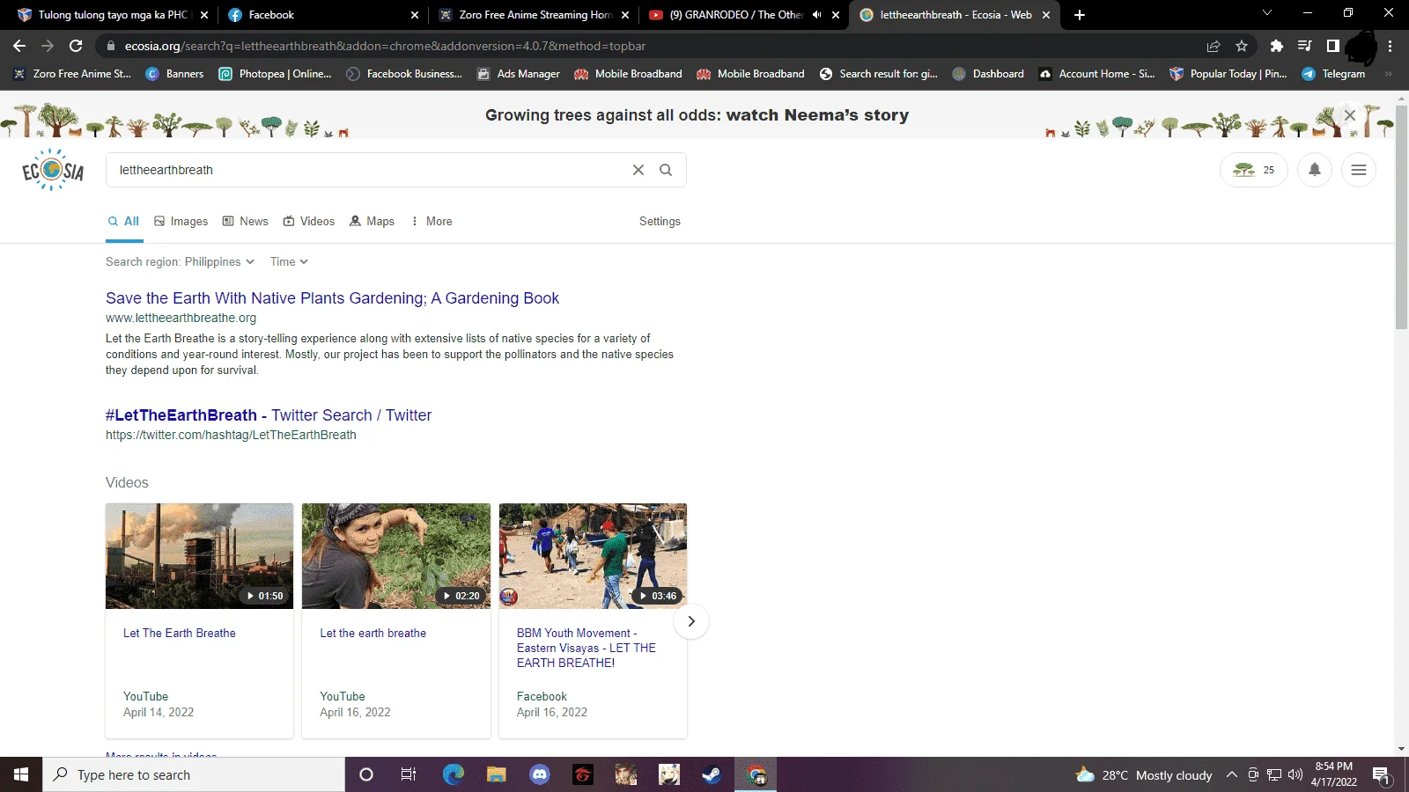This screenshot has width=1409, height=792.
Task: Open the Photopea bookmark
Action: tap(275, 74)
